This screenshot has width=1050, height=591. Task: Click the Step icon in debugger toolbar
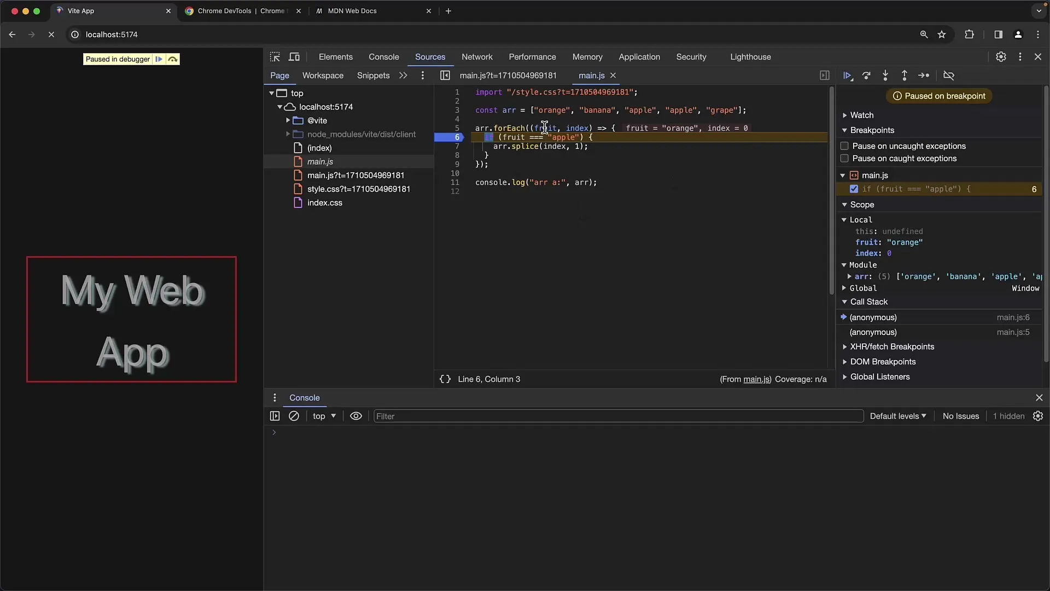924,76
